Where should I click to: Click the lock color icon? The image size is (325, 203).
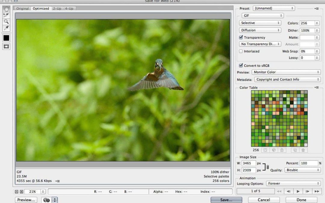[282, 150]
